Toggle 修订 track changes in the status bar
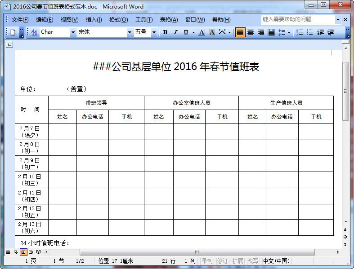 tap(222, 261)
